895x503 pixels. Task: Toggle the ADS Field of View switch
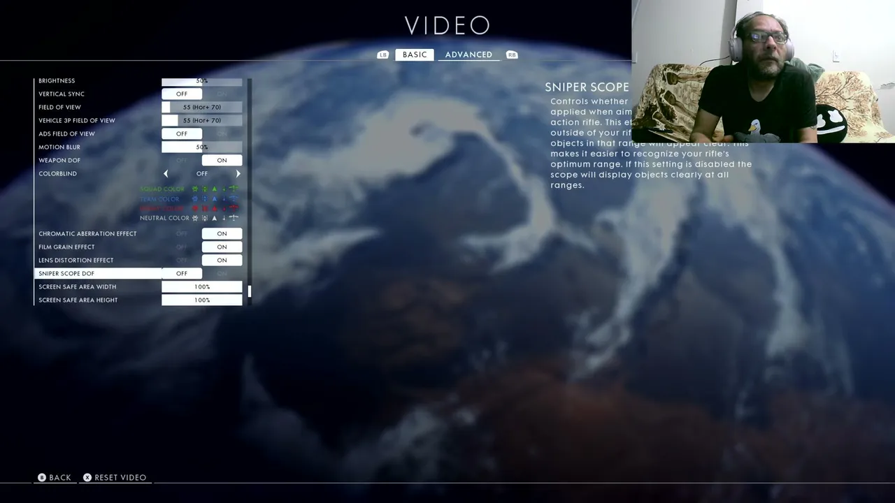(x=202, y=133)
